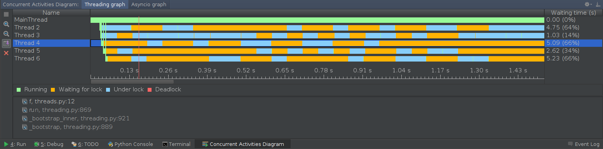603x149 pixels.
Task: Open the Python Console tab
Action: (x=131, y=144)
